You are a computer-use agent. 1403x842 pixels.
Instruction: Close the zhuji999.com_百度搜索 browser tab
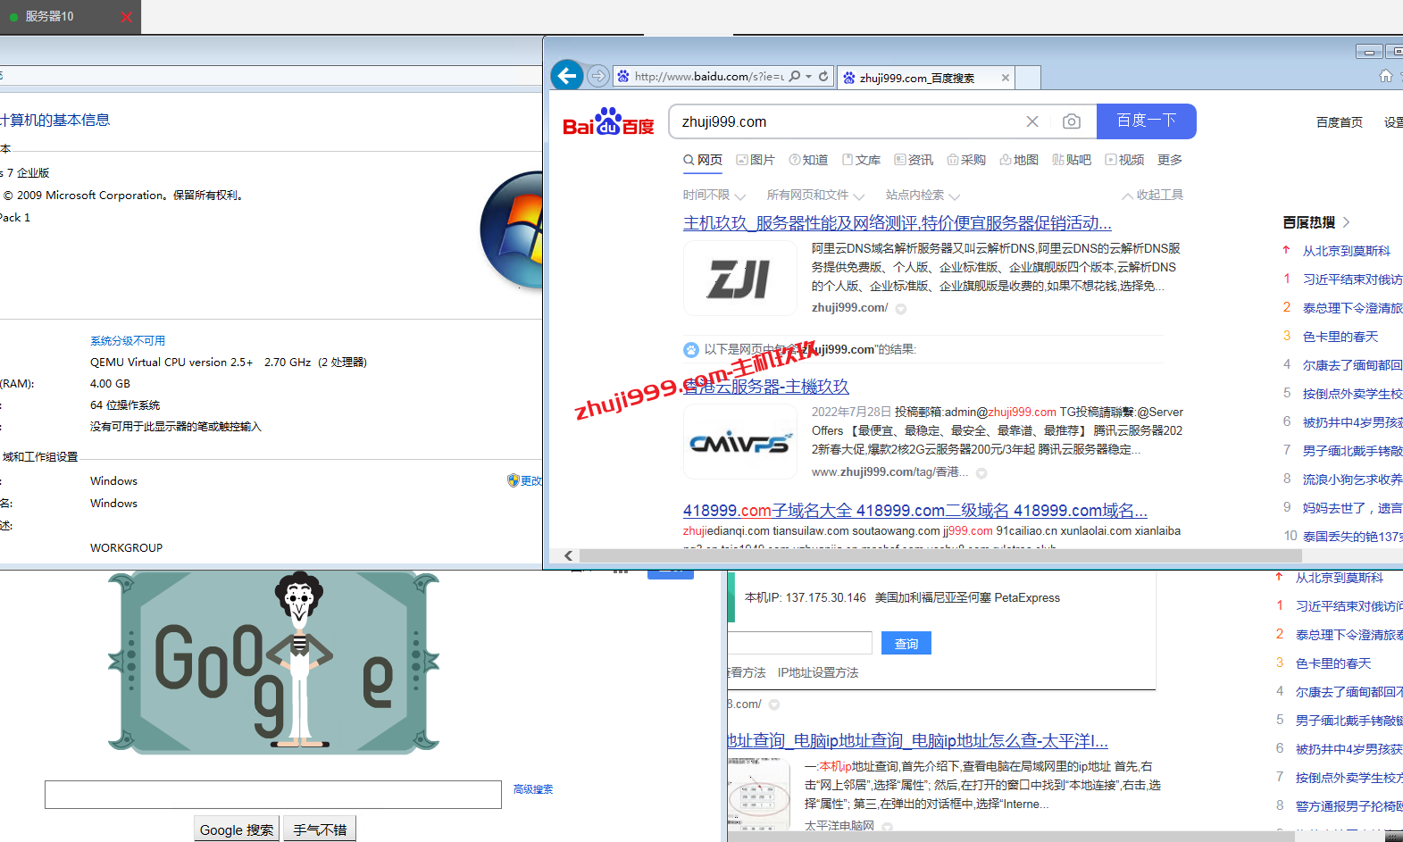[1006, 78]
